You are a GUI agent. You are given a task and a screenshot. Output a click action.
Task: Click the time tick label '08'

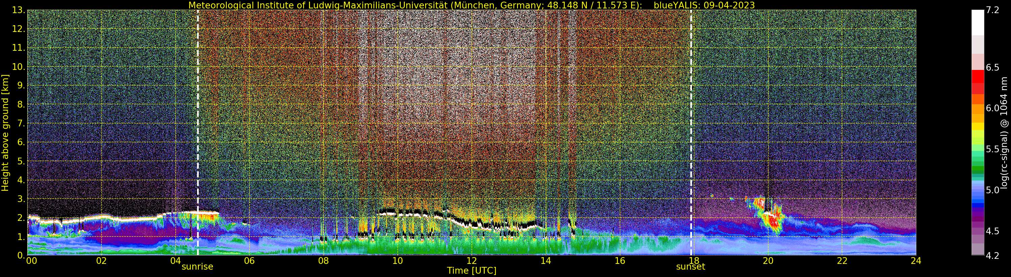pyautogui.click(x=323, y=261)
